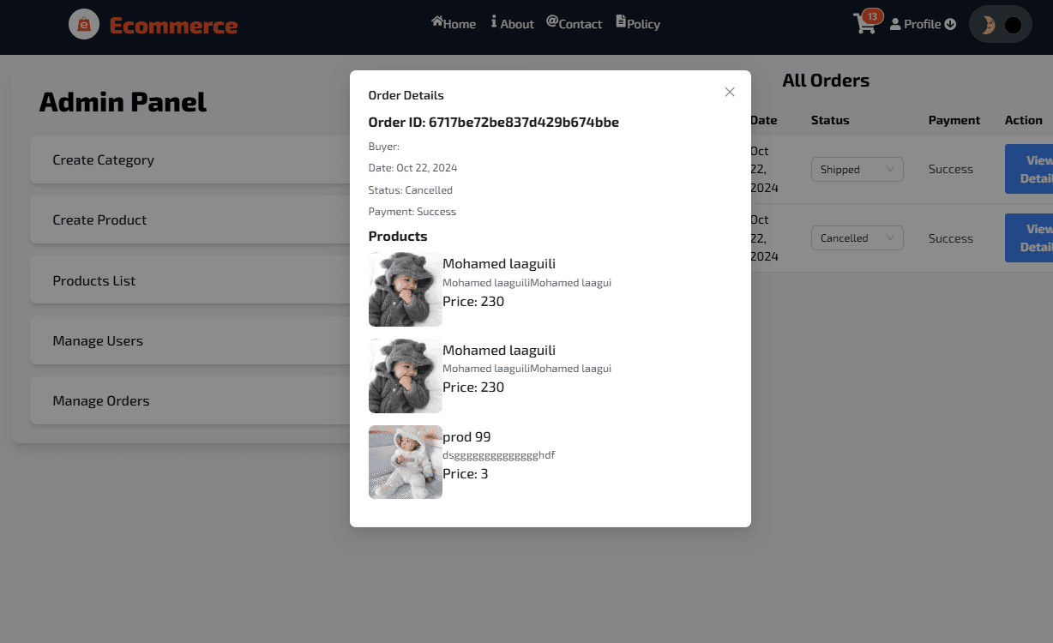Open Create Category in admin panel
The image size is (1053, 643).
click(104, 159)
